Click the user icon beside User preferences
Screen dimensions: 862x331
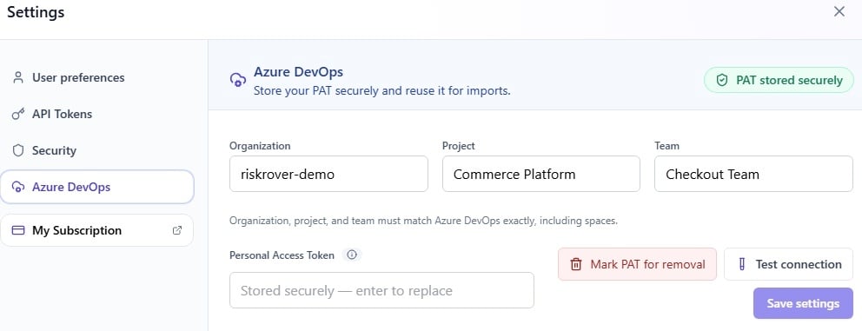(18, 77)
